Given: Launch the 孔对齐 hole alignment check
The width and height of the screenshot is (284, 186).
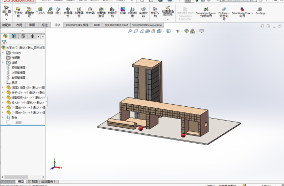Looking at the screenshot, I should (x=40, y=11).
